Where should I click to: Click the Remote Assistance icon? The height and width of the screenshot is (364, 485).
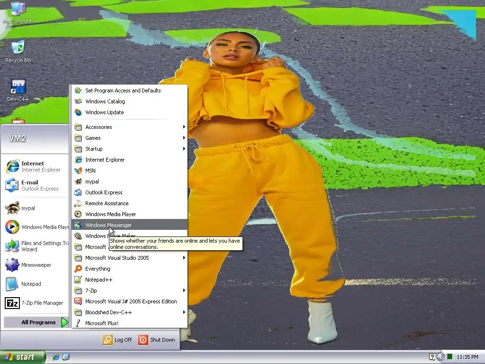click(x=78, y=203)
